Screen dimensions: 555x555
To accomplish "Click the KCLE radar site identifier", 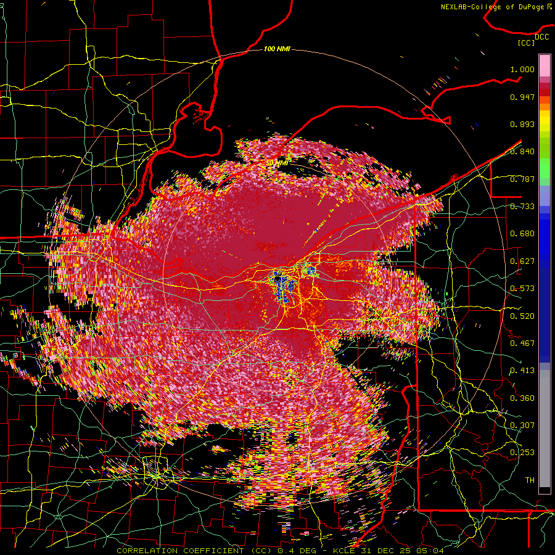I will (343, 551).
